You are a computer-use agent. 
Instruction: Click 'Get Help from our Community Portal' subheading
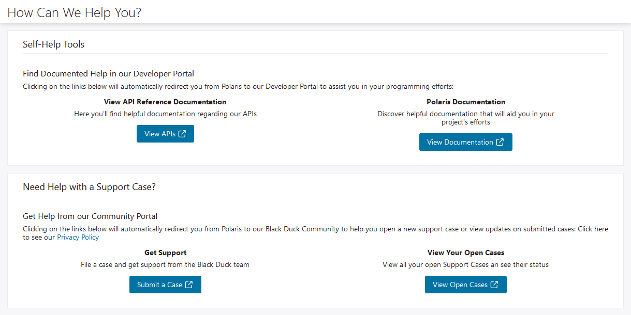(x=90, y=216)
